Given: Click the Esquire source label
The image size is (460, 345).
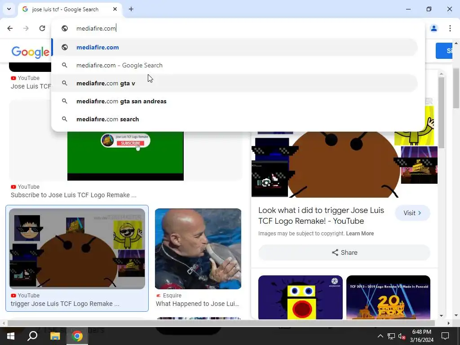Looking at the screenshot, I should tap(169, 296).
